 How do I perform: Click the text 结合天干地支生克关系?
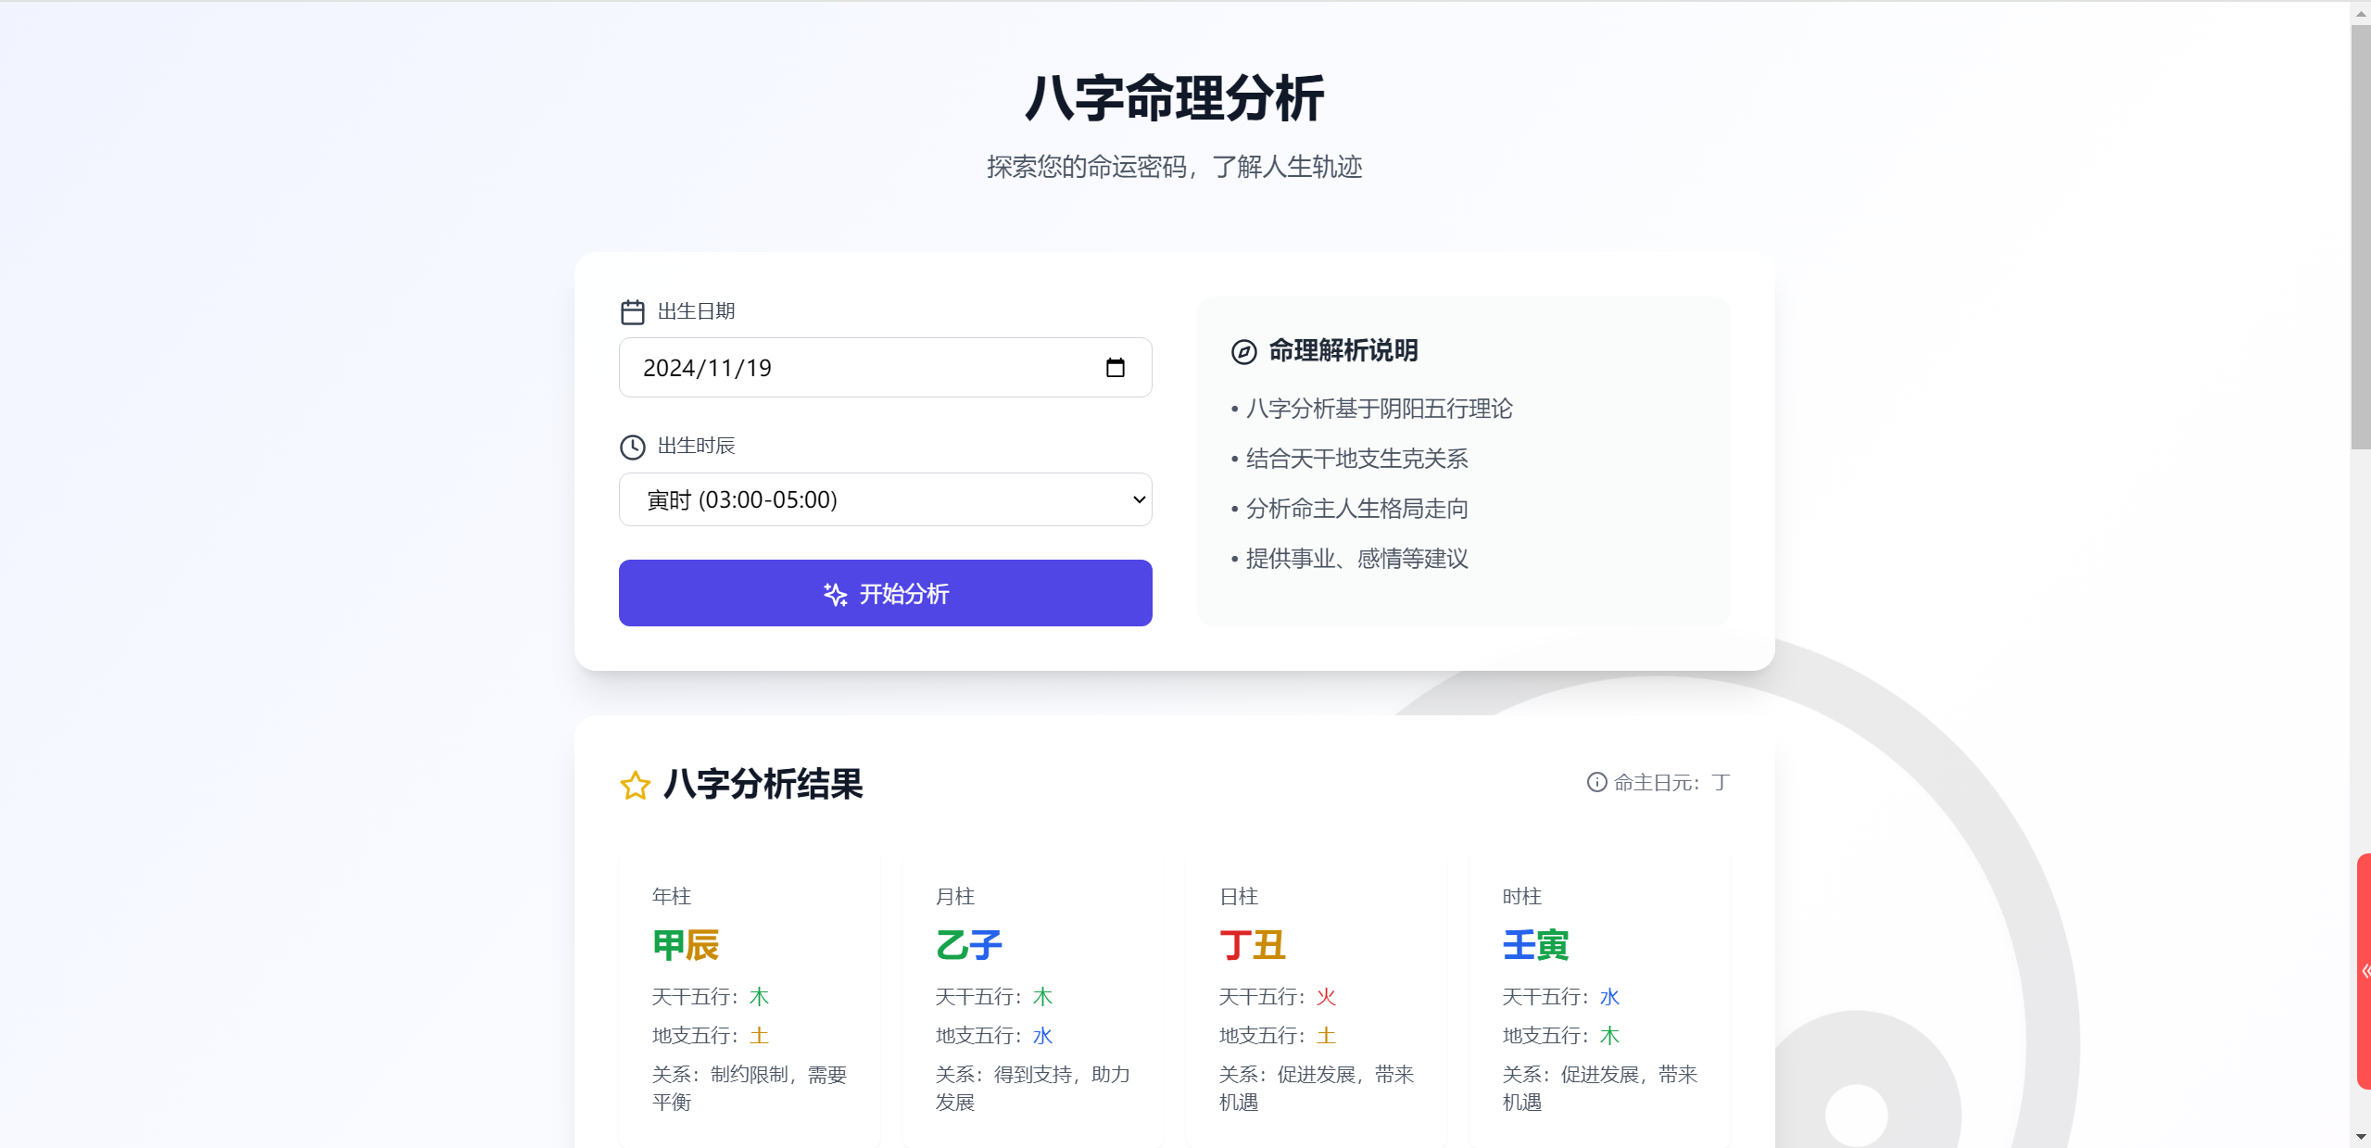point(1356,459)
